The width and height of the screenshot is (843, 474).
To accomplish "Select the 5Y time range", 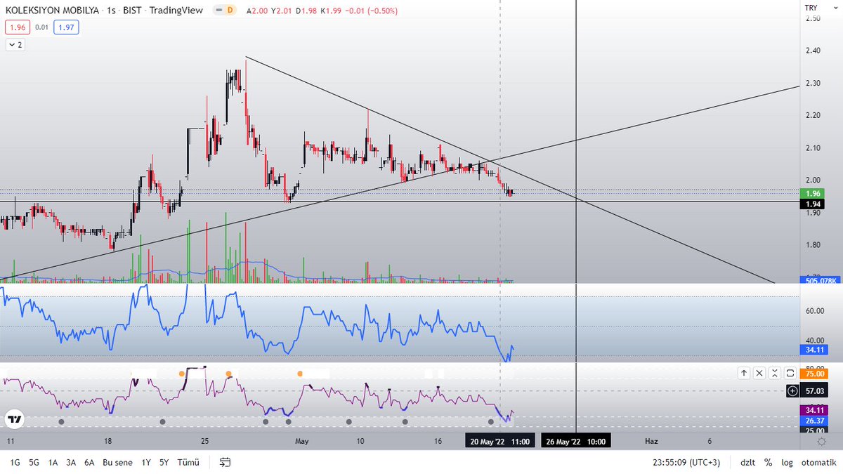I will 164,462.
